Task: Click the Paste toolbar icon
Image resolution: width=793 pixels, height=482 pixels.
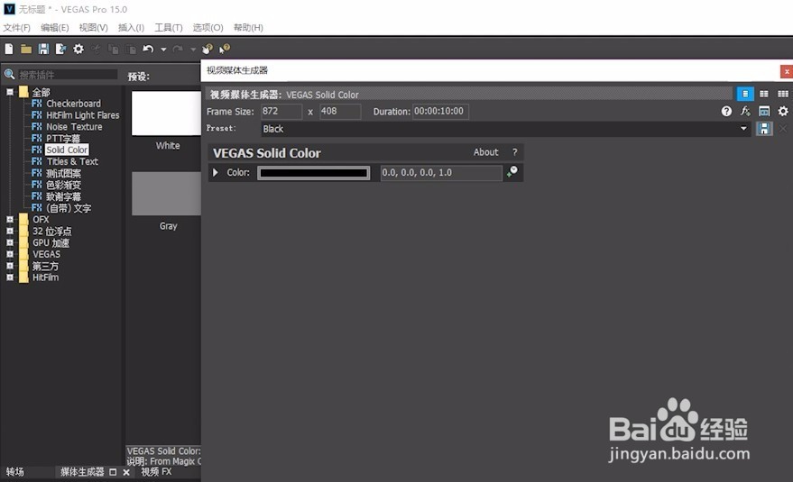Action: [131, 49]
